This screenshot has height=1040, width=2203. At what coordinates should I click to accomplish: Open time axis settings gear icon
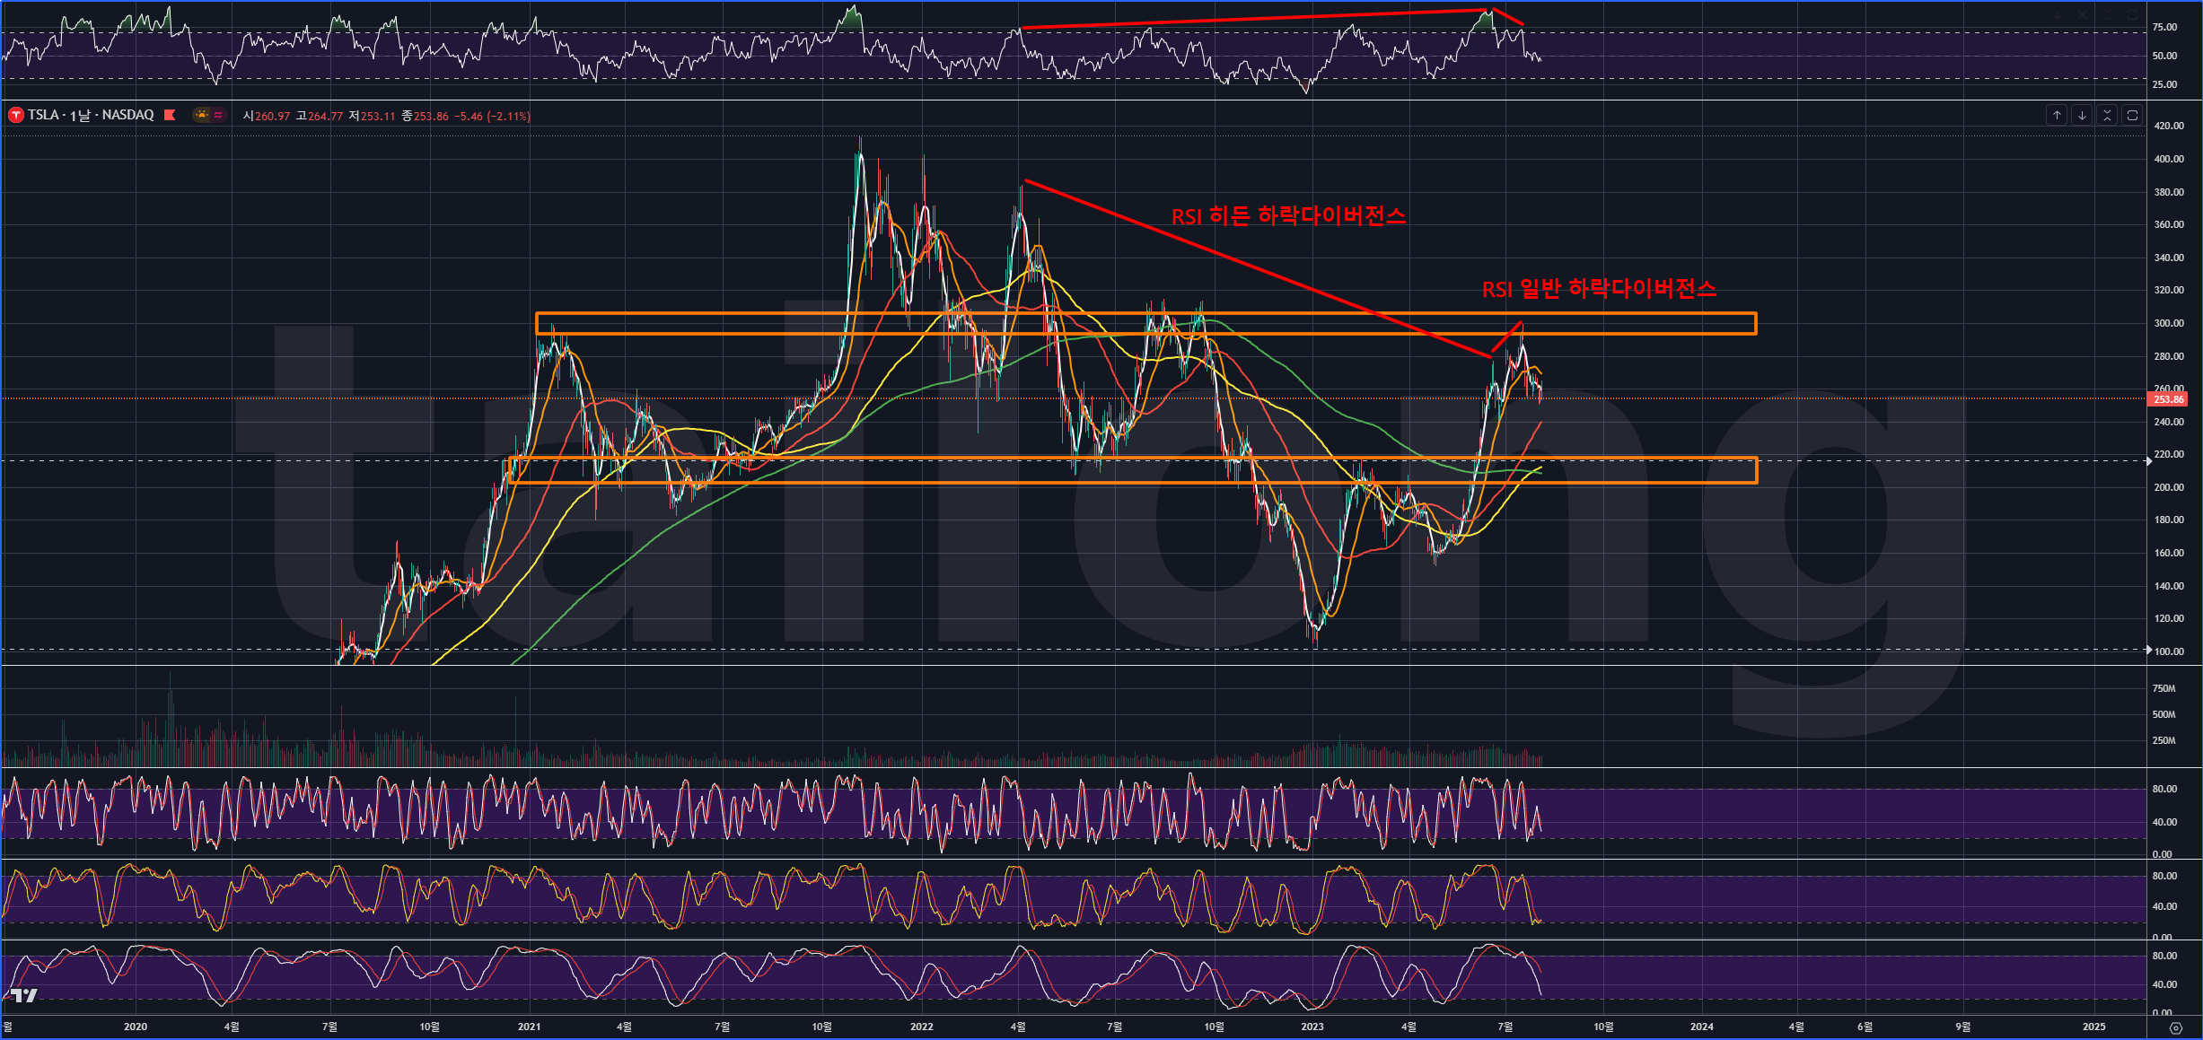coord(2174,1027)
